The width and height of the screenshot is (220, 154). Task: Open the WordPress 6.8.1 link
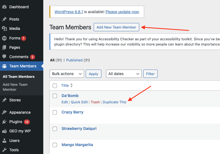[x=69, y=12]
